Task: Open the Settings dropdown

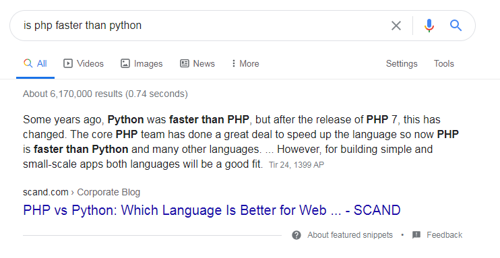Action: click(x=402, y=64)
